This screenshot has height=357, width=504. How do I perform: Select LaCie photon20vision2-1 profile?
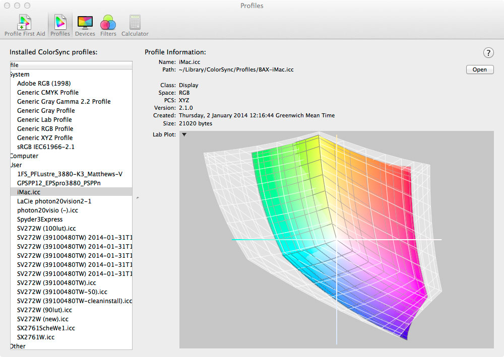[x=71, y=201]
